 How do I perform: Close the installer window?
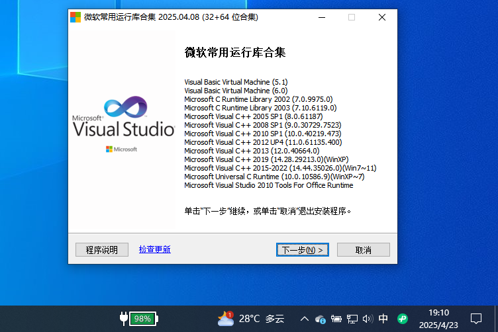[382, 17]
